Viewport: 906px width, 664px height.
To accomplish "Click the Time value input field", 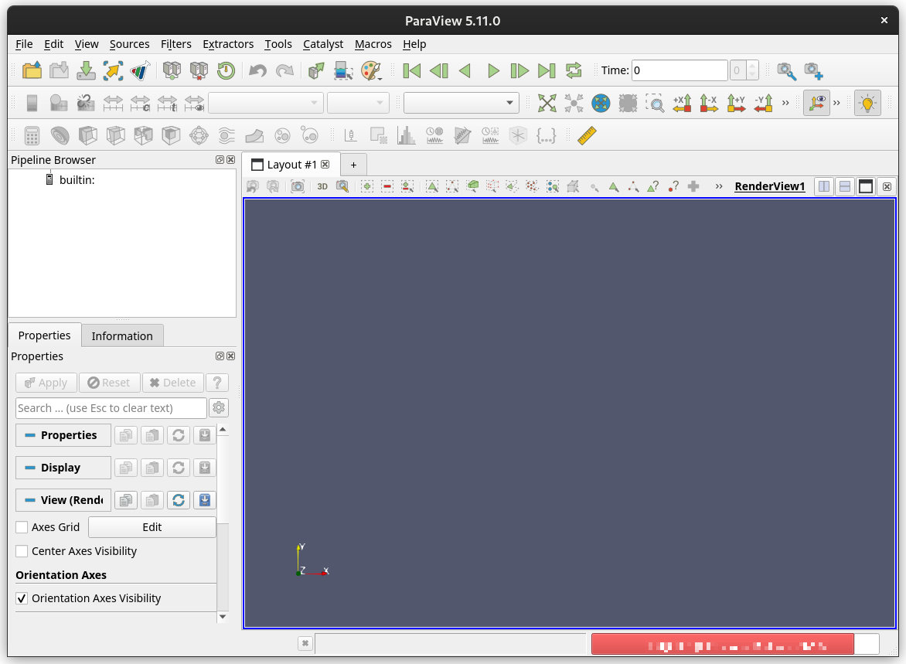I will coord(679,70).
